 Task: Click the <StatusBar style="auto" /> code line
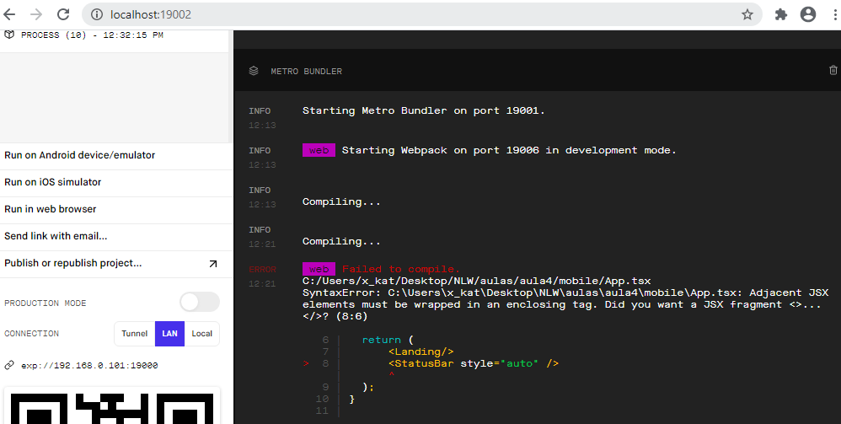pyautogui.click(x=474, y=363)
